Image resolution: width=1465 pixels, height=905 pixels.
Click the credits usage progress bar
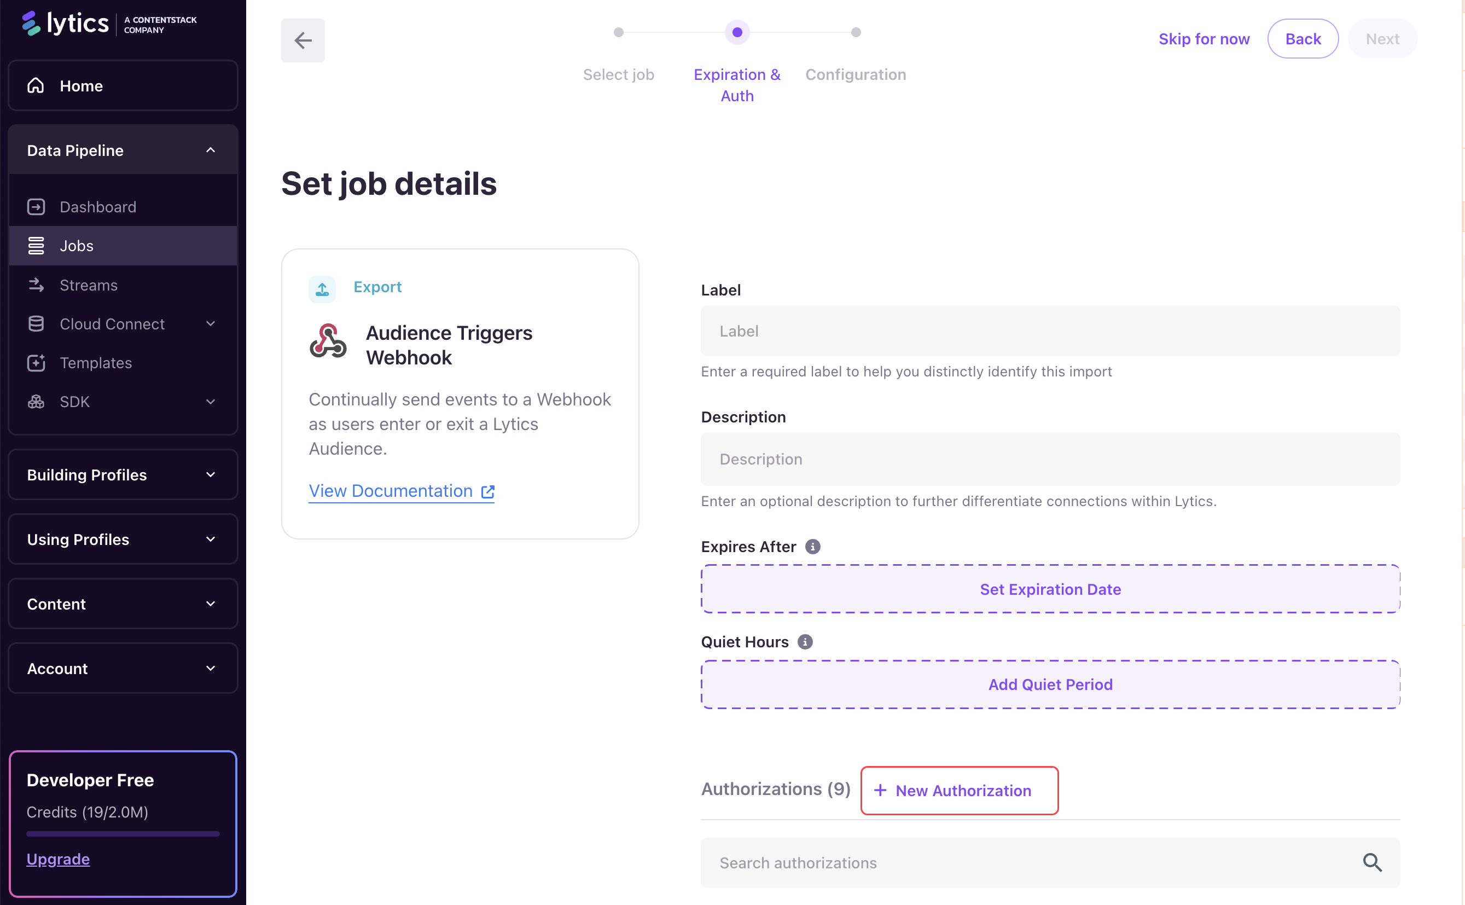click(x=123, y=833)
